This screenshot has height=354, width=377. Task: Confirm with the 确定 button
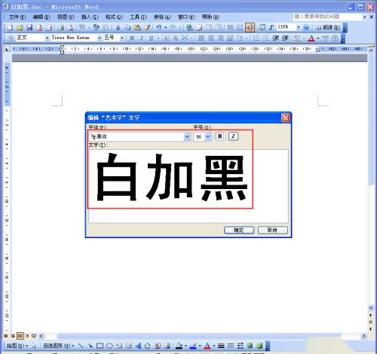point(239,230)
